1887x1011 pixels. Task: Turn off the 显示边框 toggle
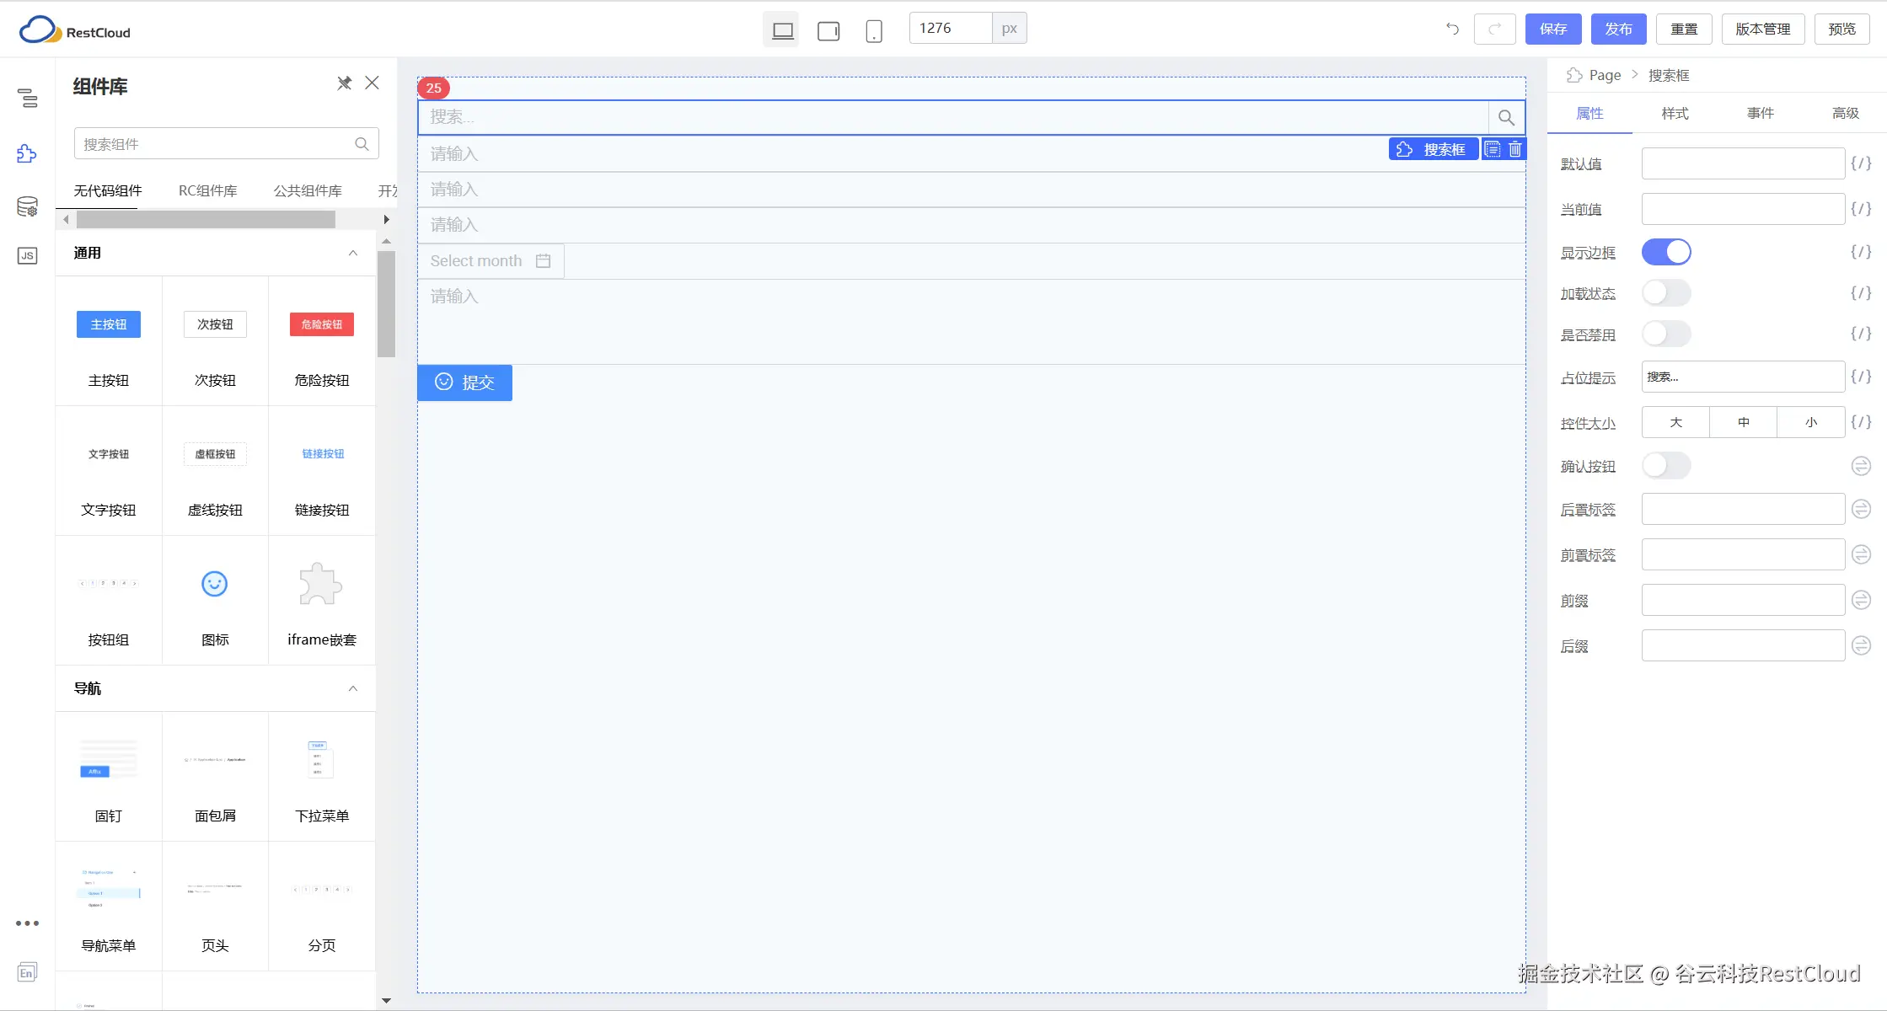pos(1666,252)
